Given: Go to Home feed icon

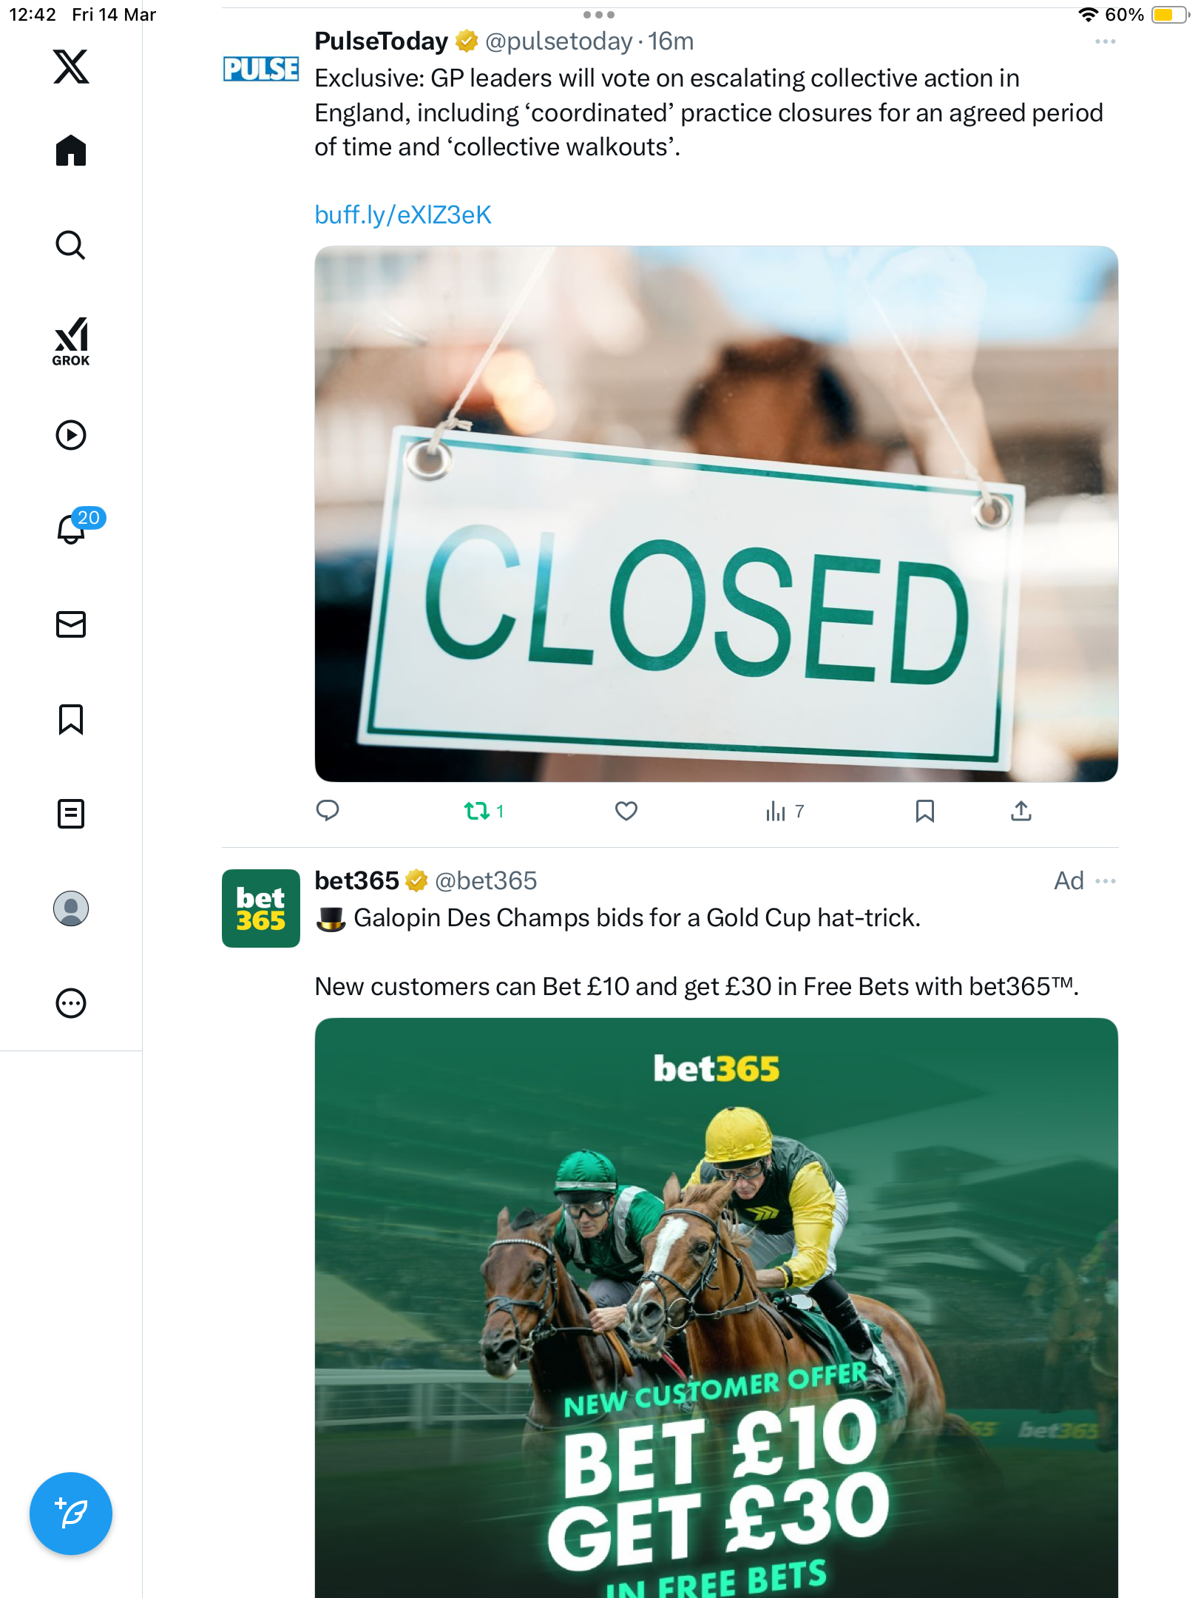Looking at the screenshot, I should tap(71, 151).
